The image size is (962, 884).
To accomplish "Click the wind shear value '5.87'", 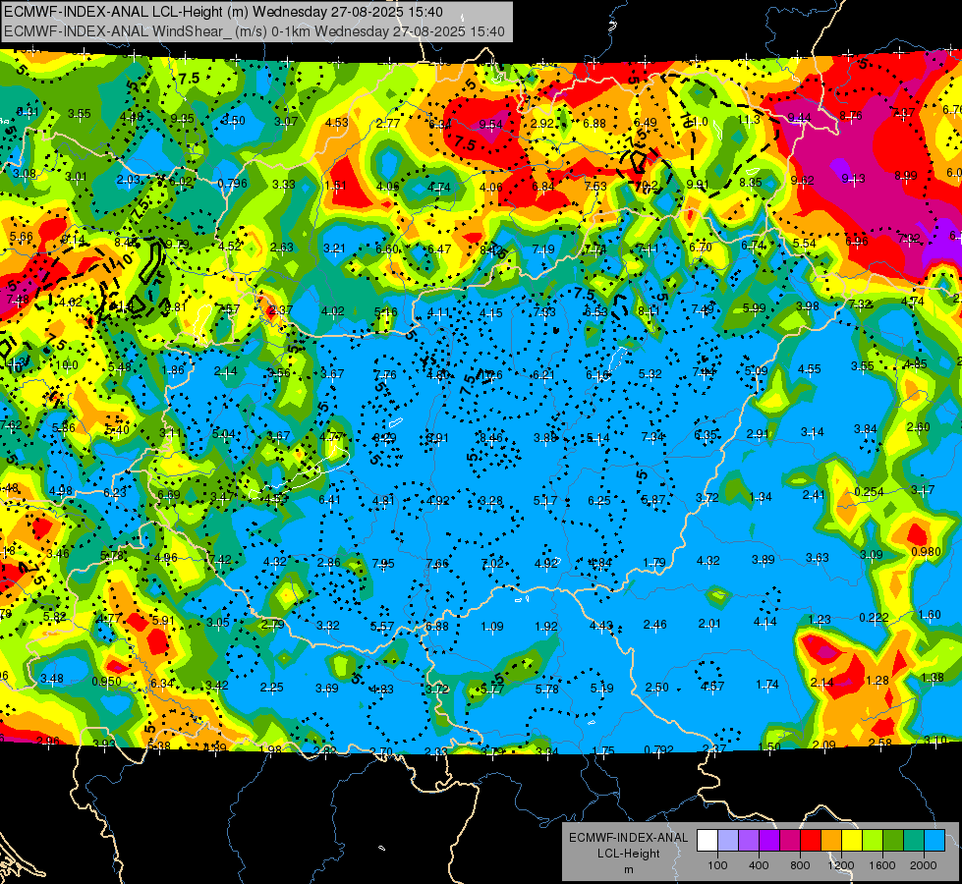I will 652,499.
